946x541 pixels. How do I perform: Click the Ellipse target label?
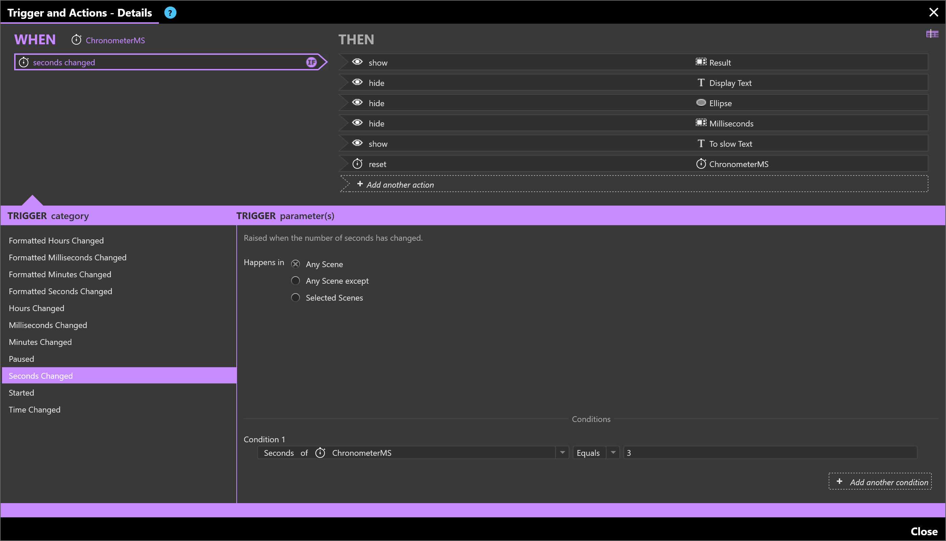(x=720, y=103)
